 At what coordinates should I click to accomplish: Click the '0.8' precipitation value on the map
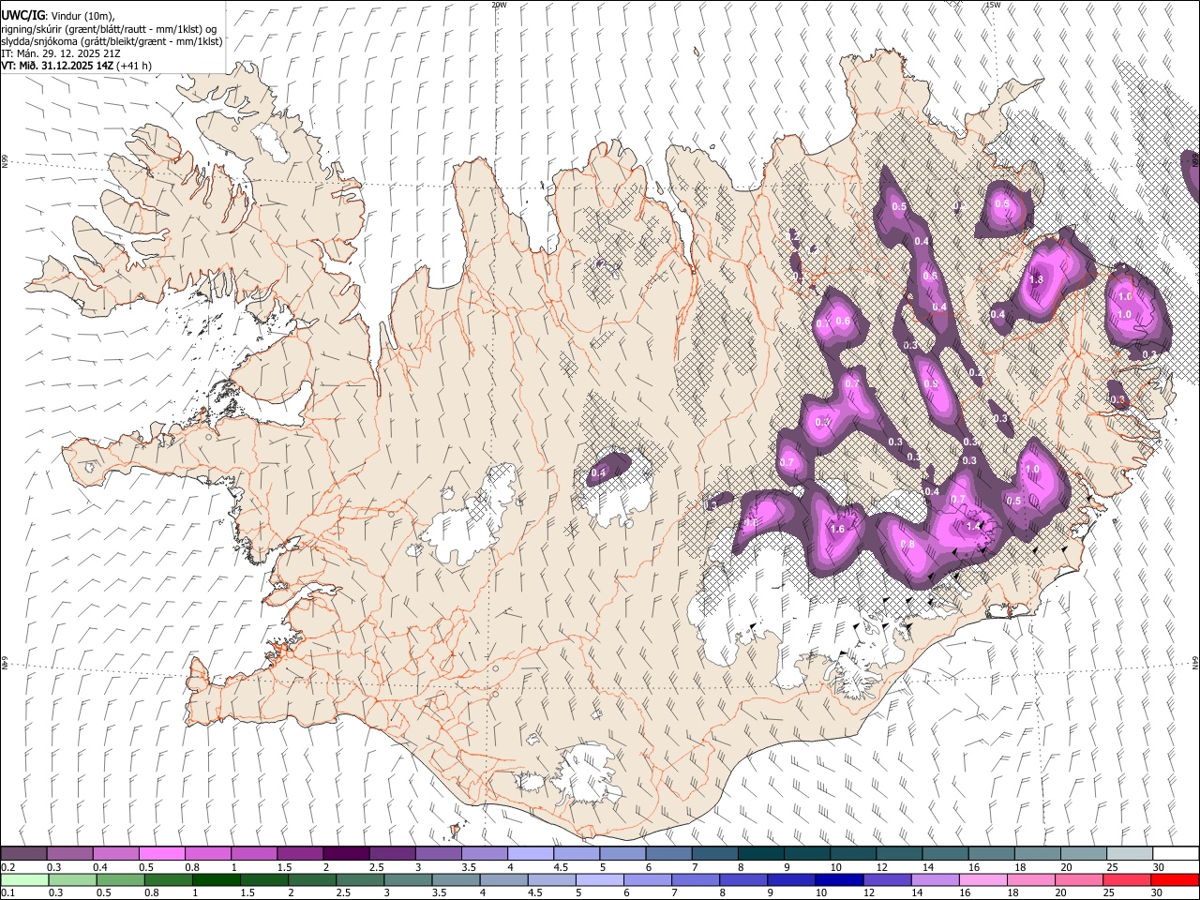pyautogui.click(x=907, y=545)
